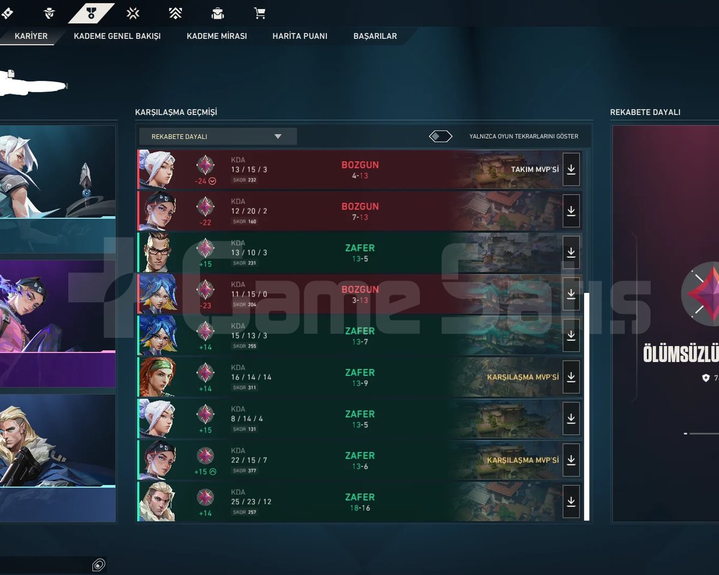Image resolution: width=719 pixels, height=575 pixels.
Task: Open the blond agent card in the left panel
Action: coord(58,458)
